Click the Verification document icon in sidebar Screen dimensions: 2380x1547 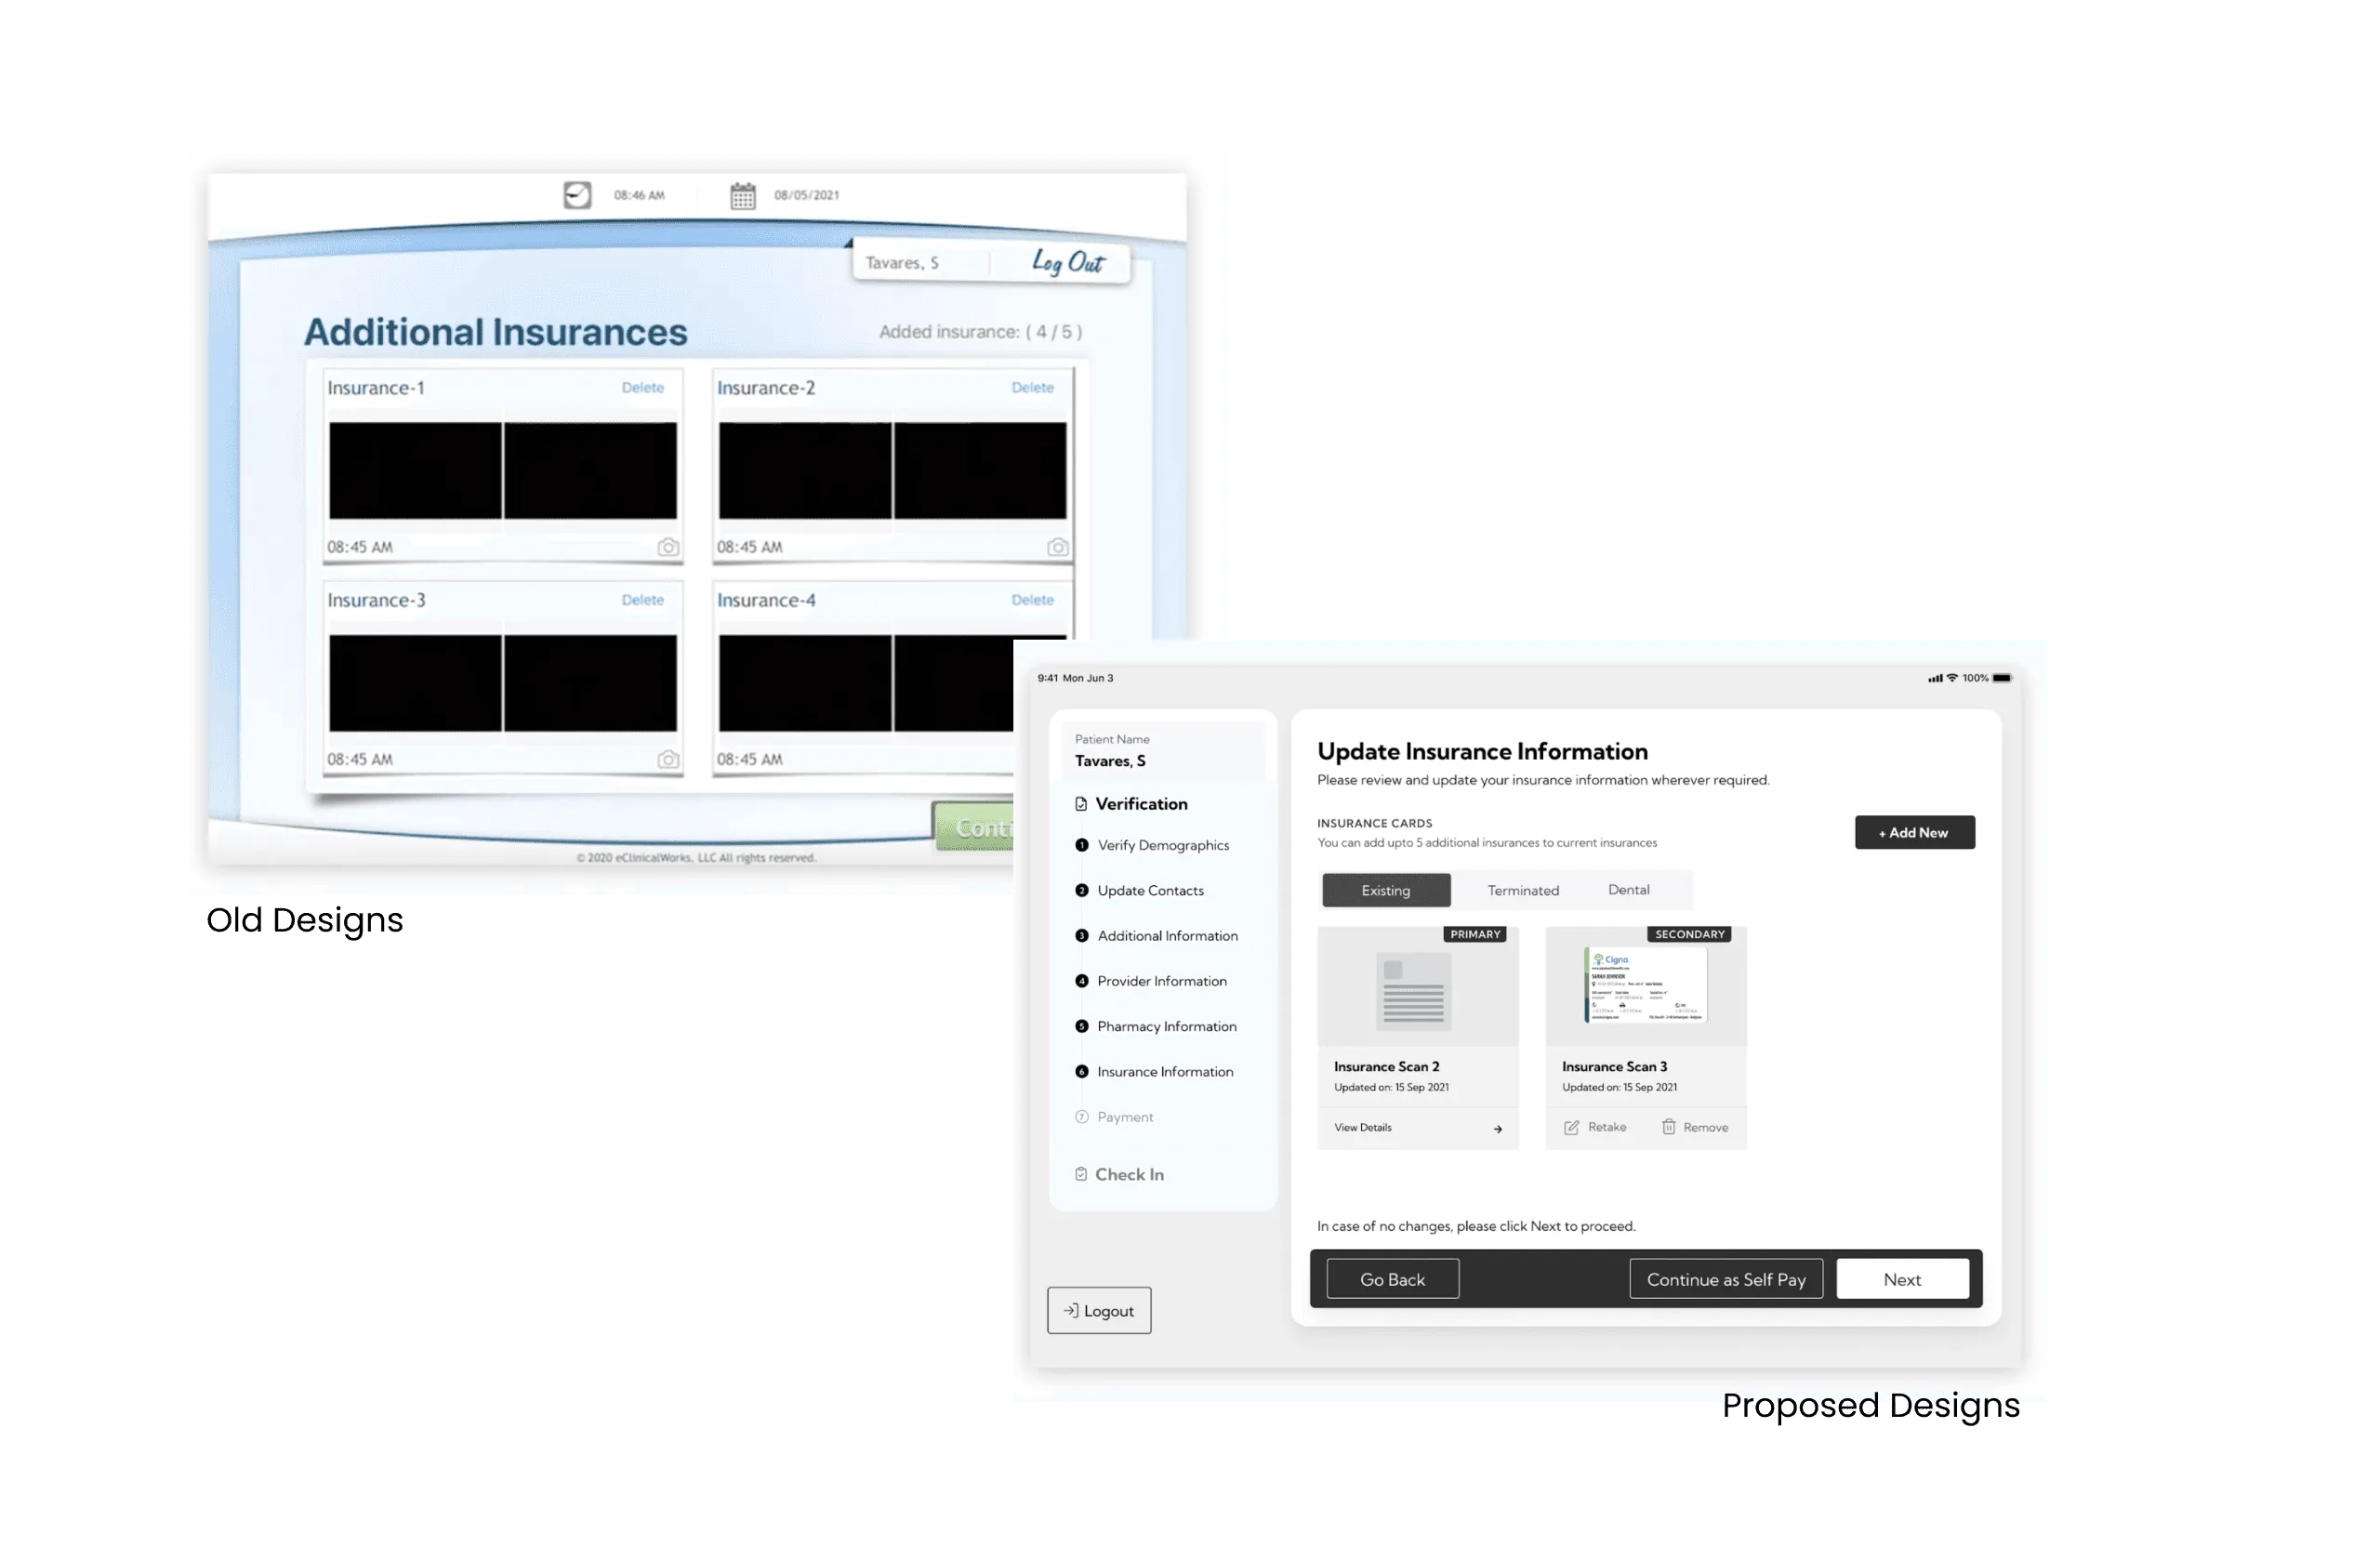pos(1081,804)
